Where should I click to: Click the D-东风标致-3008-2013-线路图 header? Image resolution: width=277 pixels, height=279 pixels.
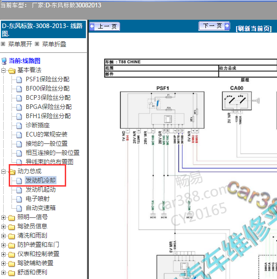[43, 29]
